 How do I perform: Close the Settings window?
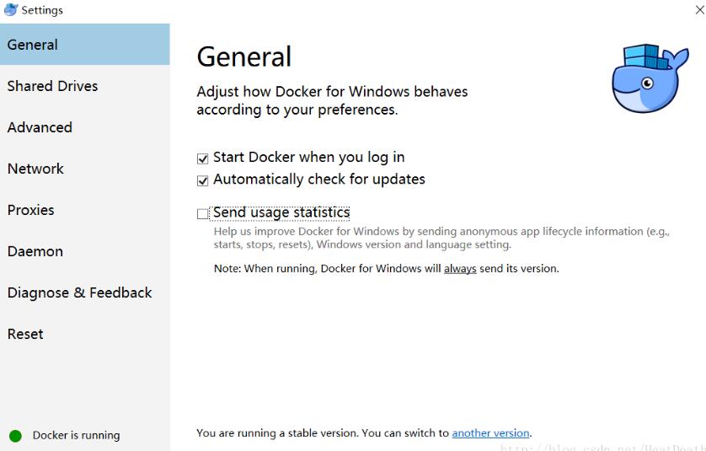tap(699, 9)
